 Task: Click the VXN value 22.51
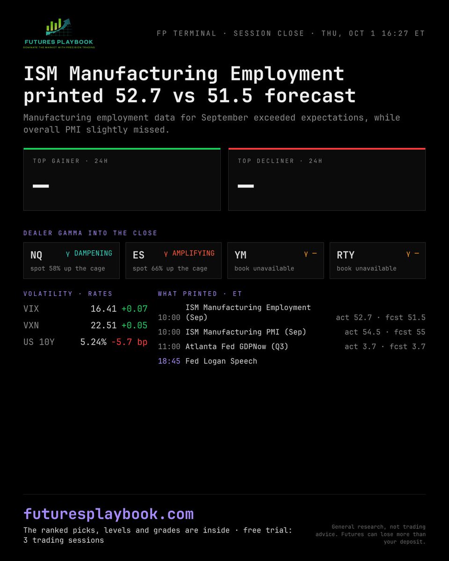click(103, 325)
